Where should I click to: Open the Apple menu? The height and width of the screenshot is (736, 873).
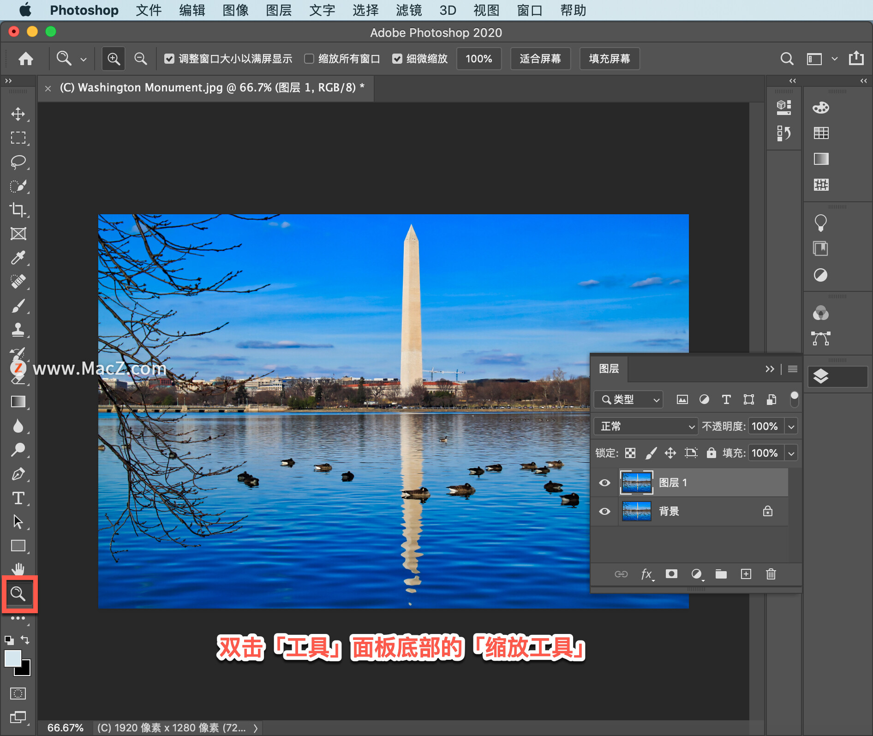[25, 10]
